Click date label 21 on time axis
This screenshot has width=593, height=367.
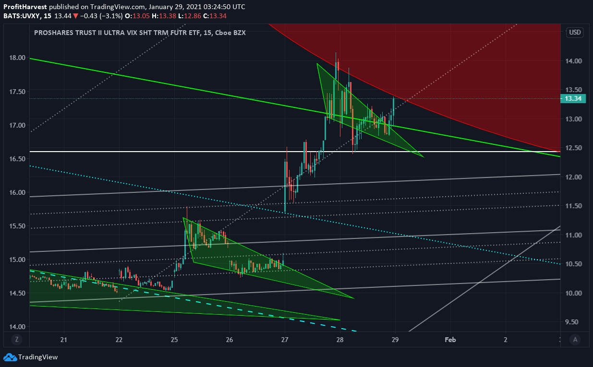point(64,340)
